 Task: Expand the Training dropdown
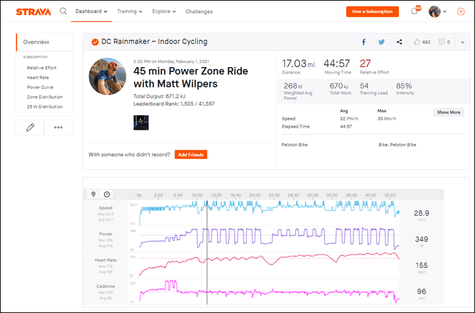coord(130,11)
